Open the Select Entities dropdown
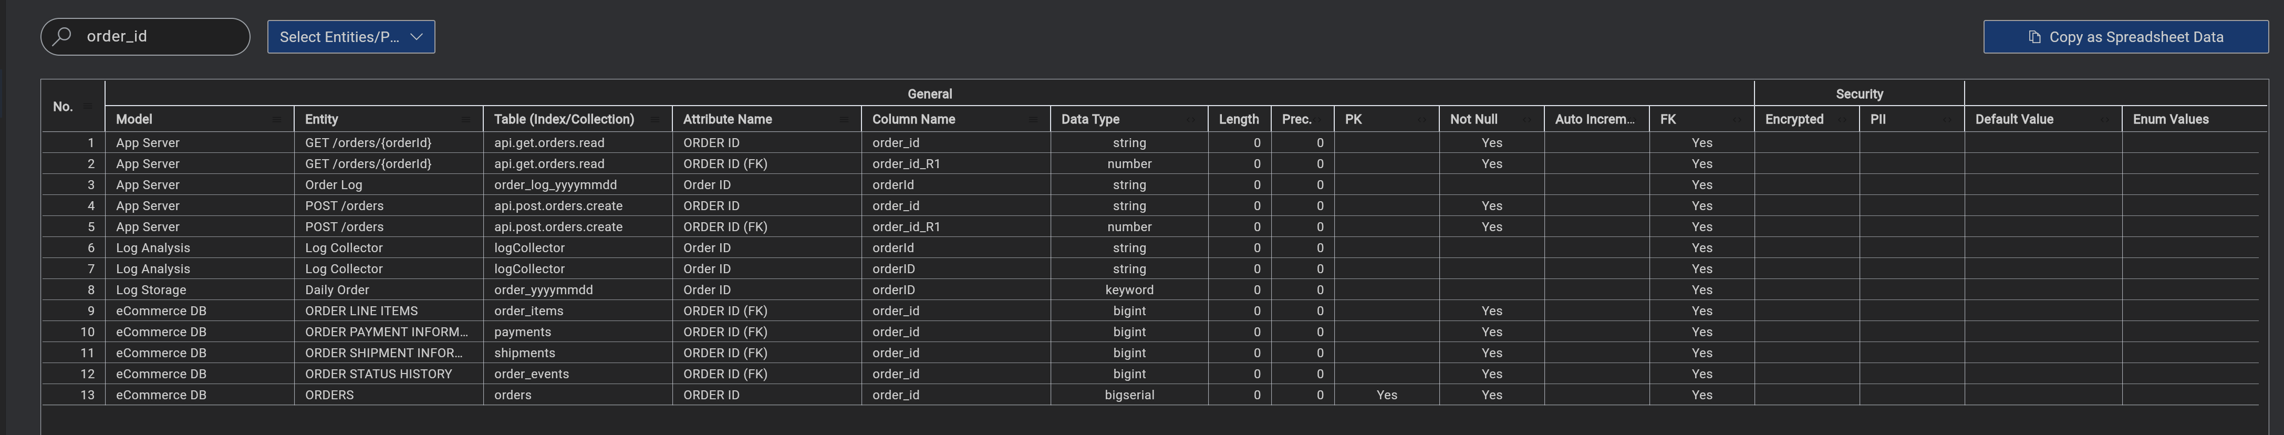The height and width of the screenshot is (435, 2284). point(351,37)
